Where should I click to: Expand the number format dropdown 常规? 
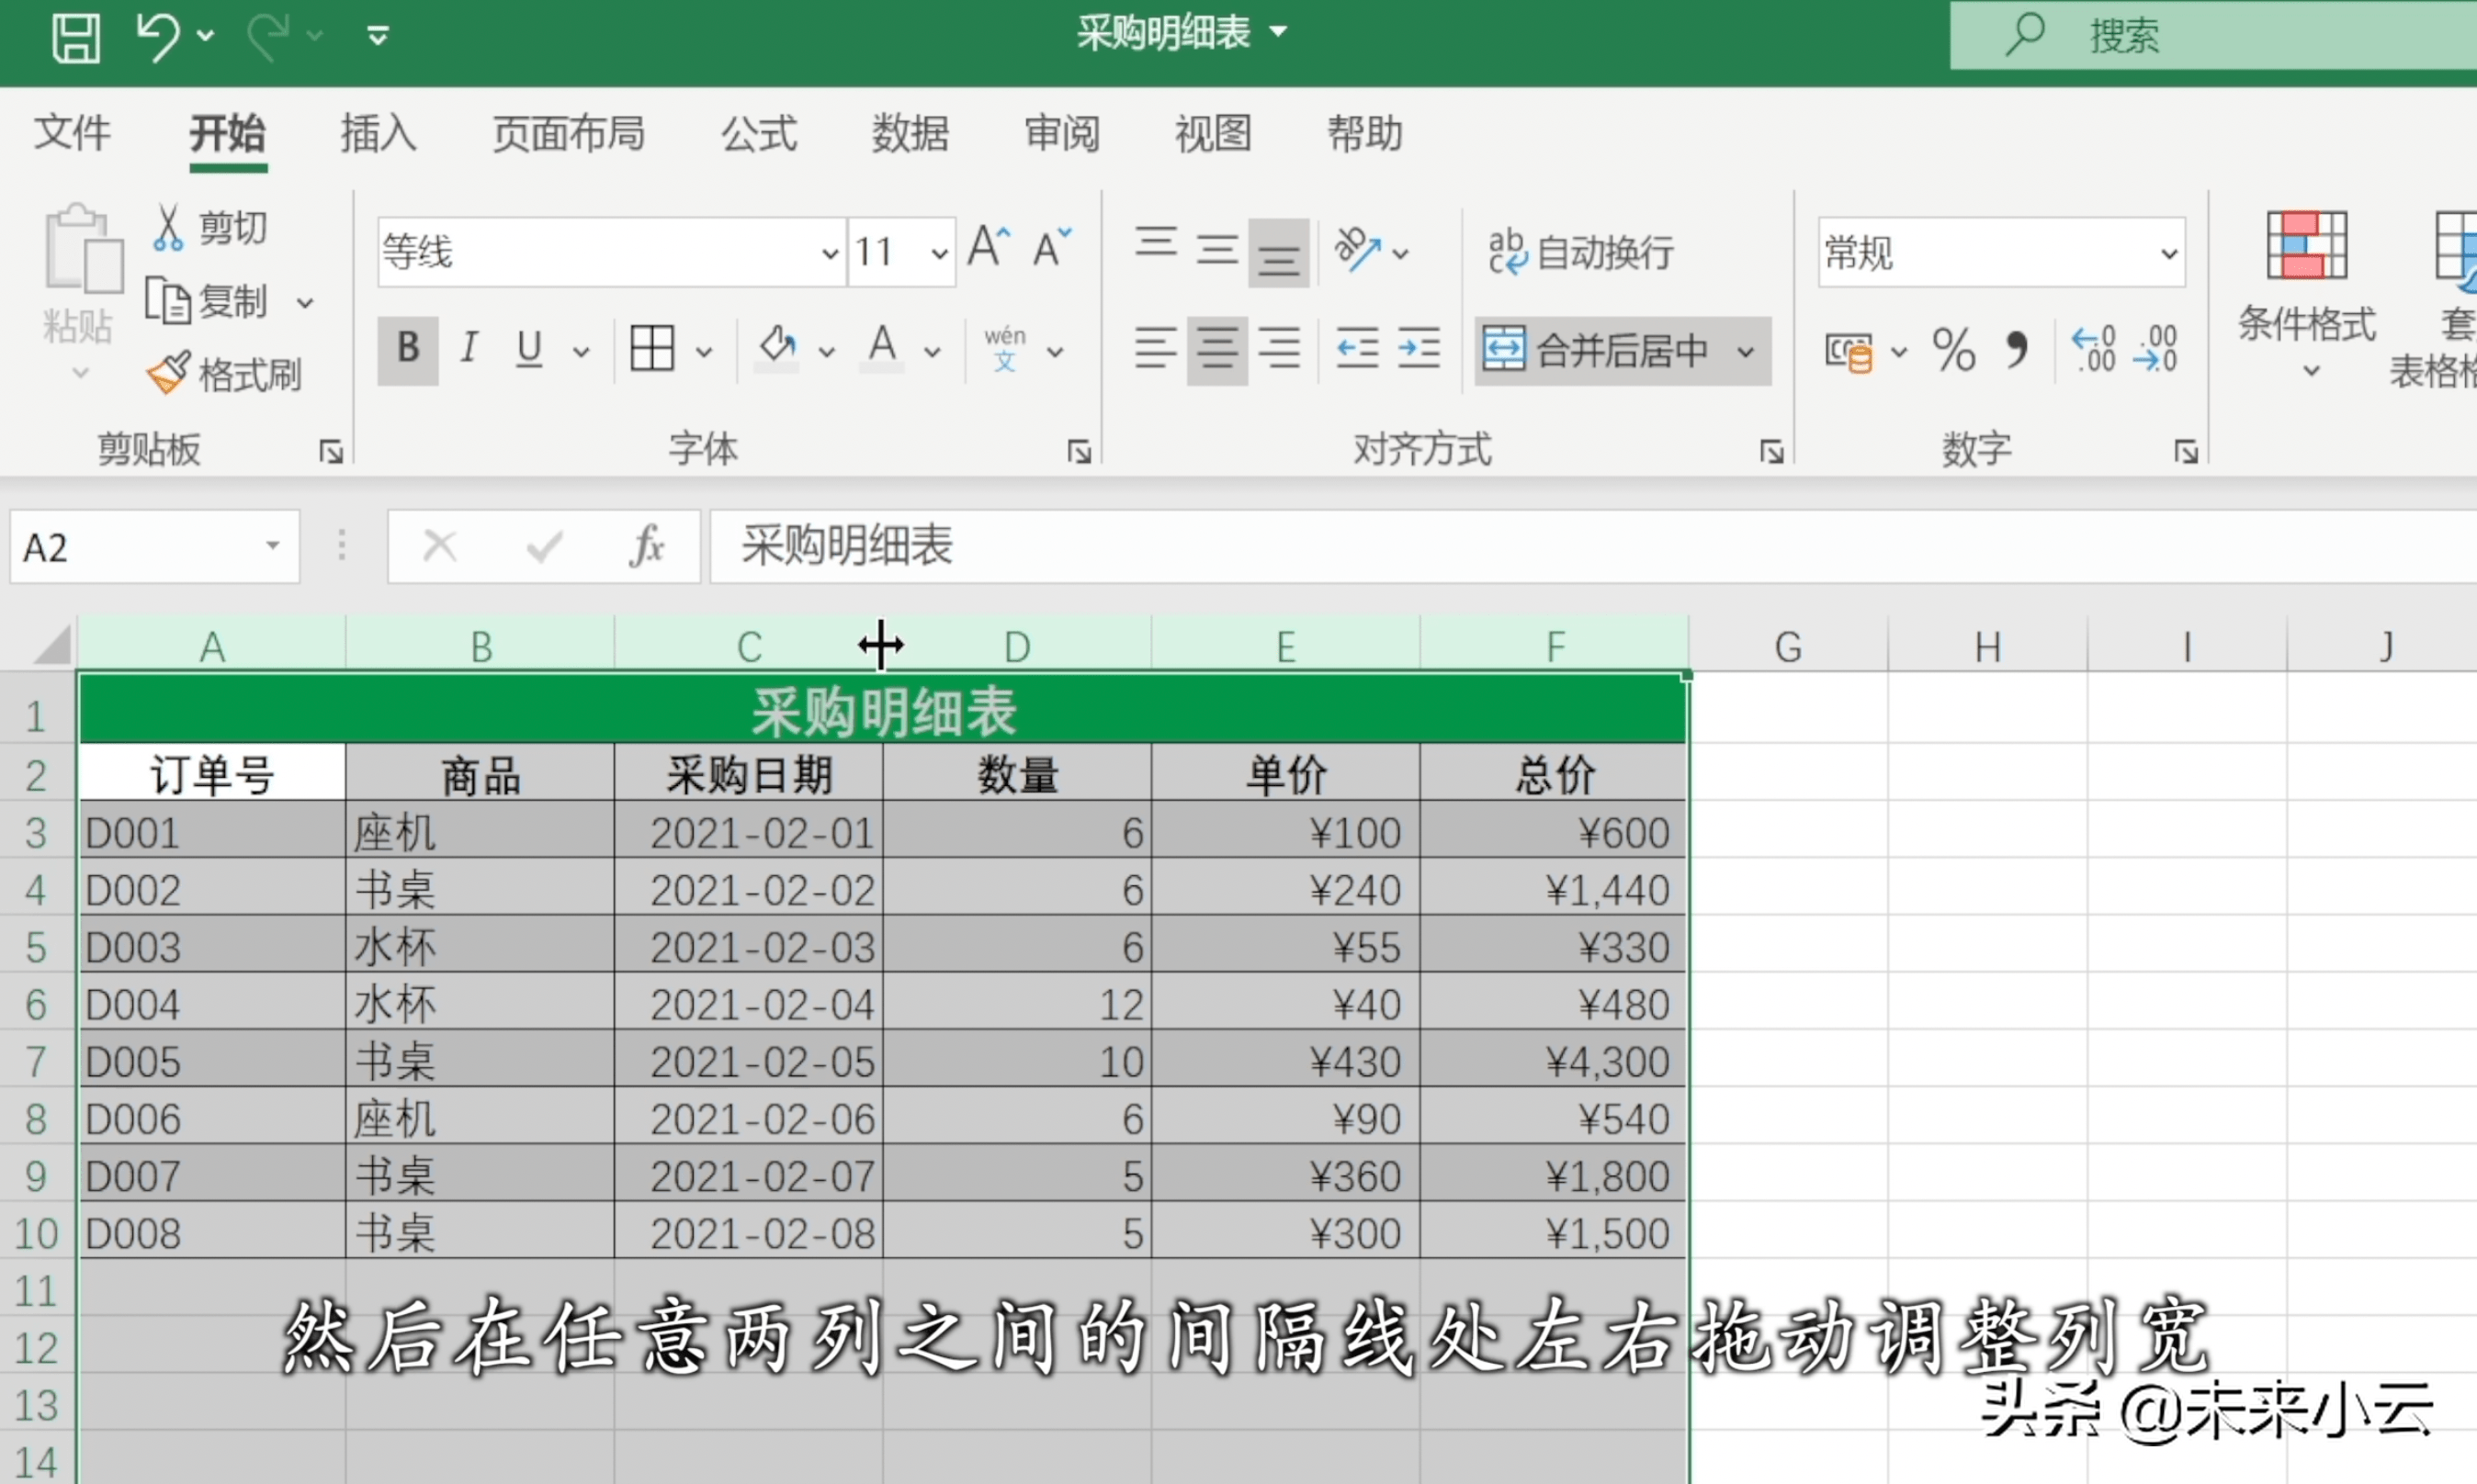2168,253
